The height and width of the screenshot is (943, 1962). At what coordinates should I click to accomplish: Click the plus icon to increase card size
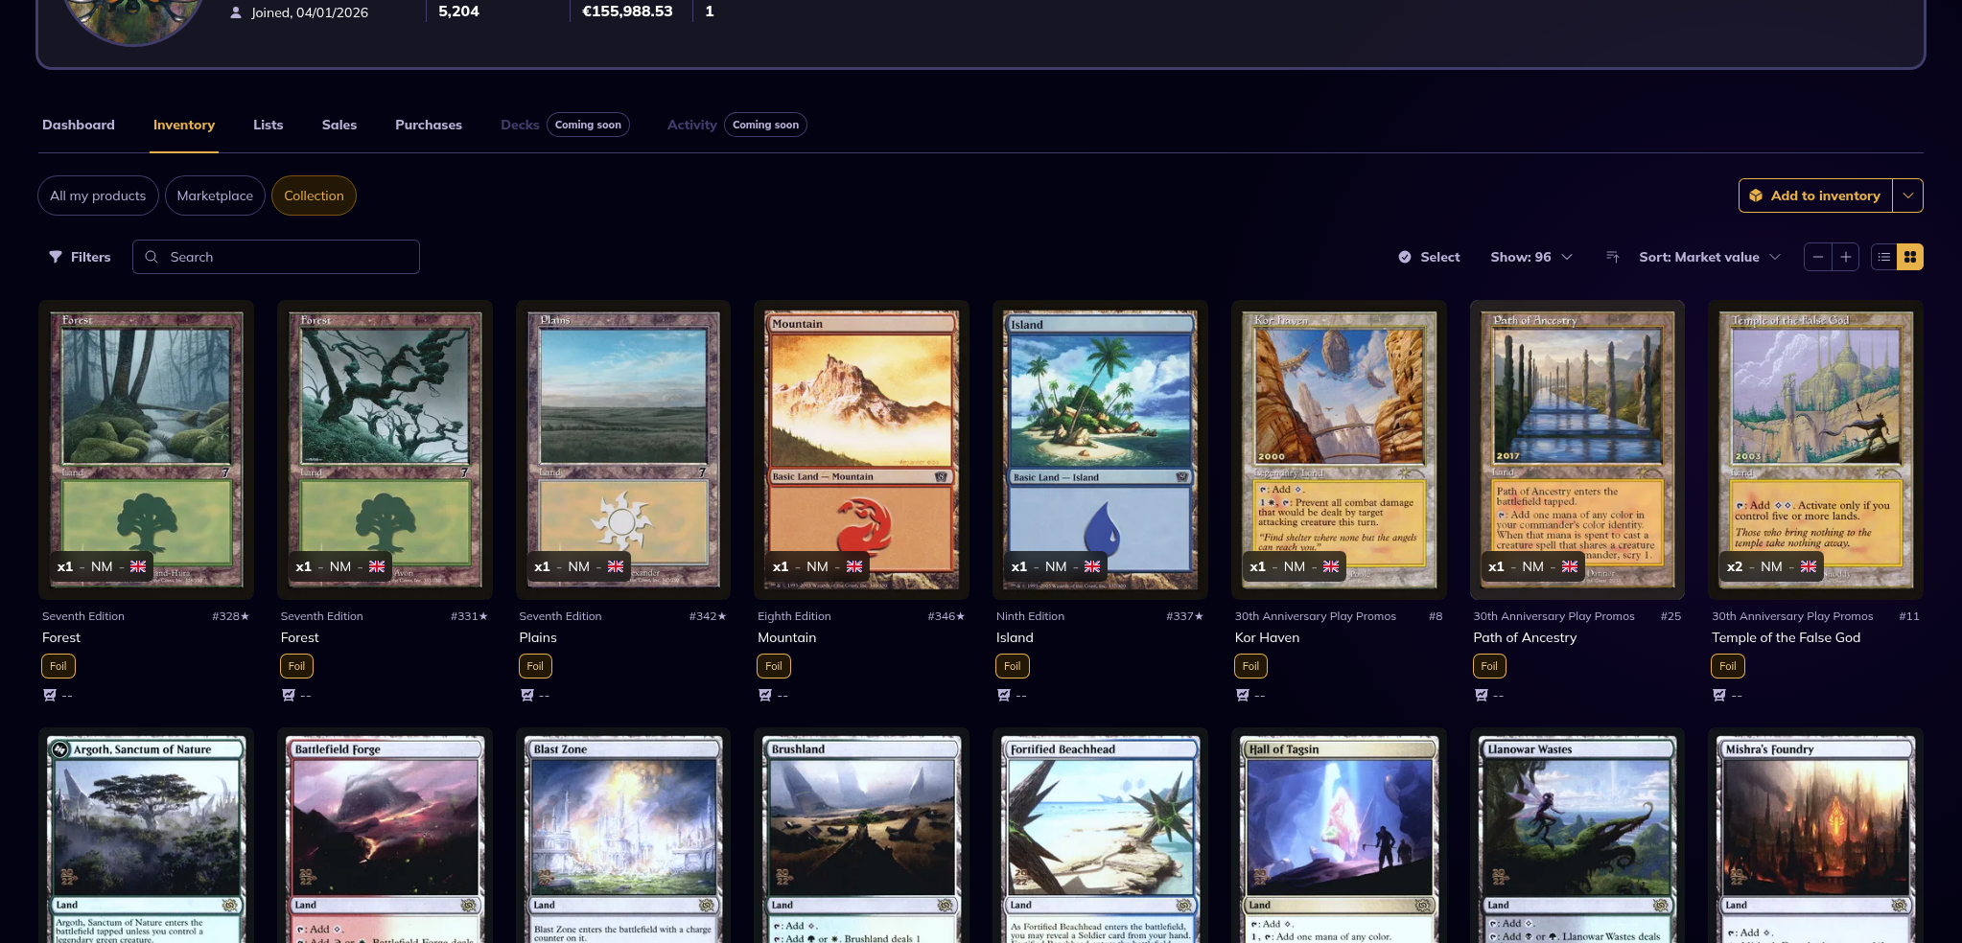pyautogui.click(x=1845, y=257)
